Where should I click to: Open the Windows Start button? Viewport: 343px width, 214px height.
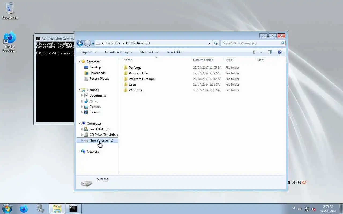(7, 209)
